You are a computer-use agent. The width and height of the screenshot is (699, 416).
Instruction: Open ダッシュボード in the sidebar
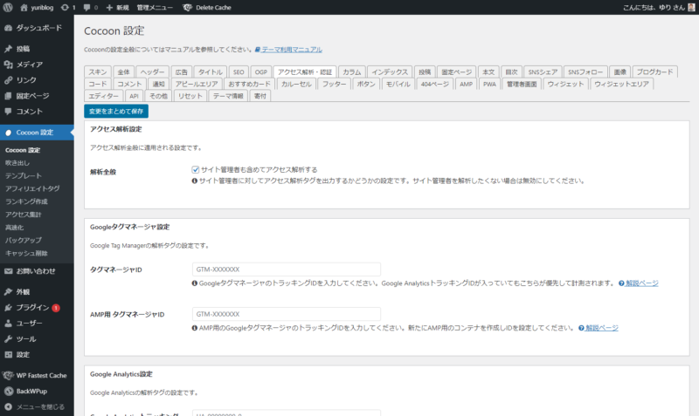tap(37, 28)
